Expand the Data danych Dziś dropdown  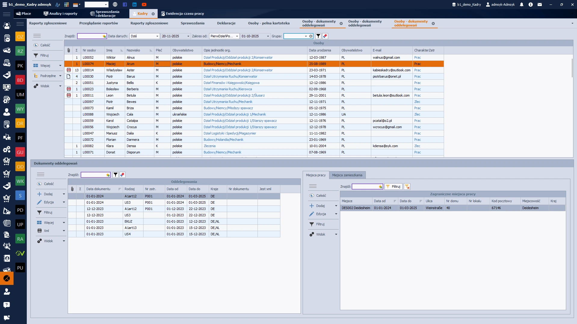(x=157, y=36)
